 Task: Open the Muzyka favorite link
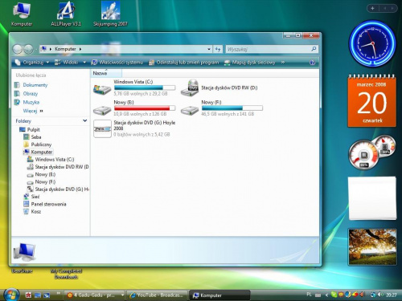(x=31, y=102)
